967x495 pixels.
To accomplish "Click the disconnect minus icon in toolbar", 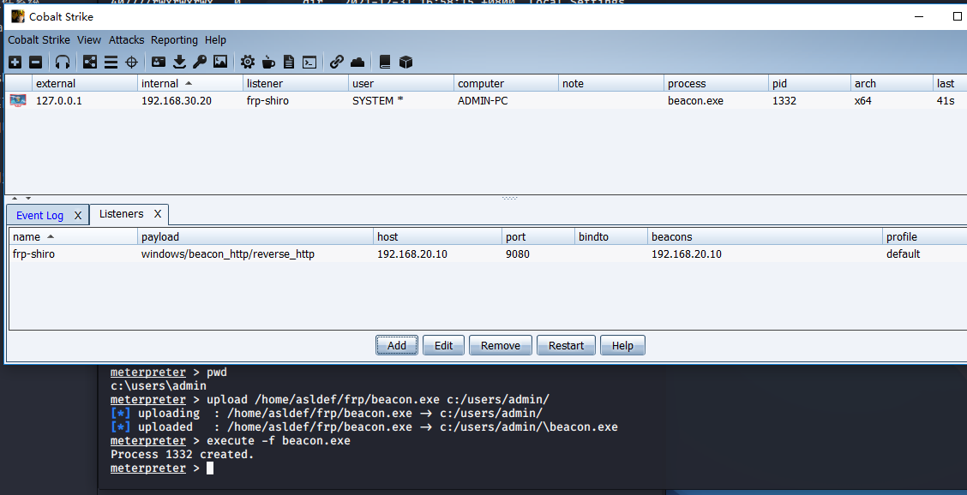I will click(36, 62).
